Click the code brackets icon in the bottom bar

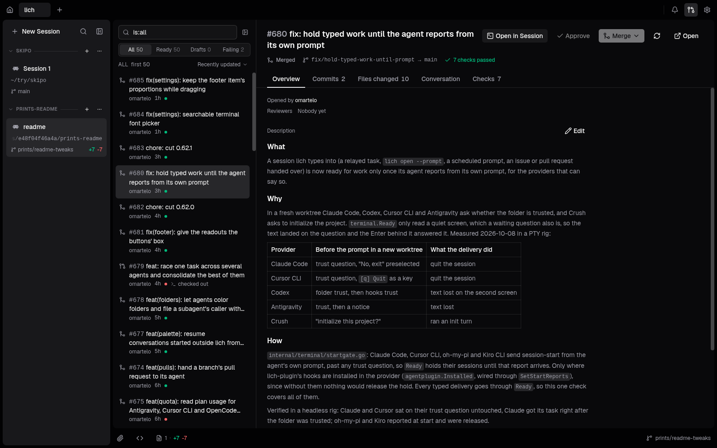click(140, 438)
